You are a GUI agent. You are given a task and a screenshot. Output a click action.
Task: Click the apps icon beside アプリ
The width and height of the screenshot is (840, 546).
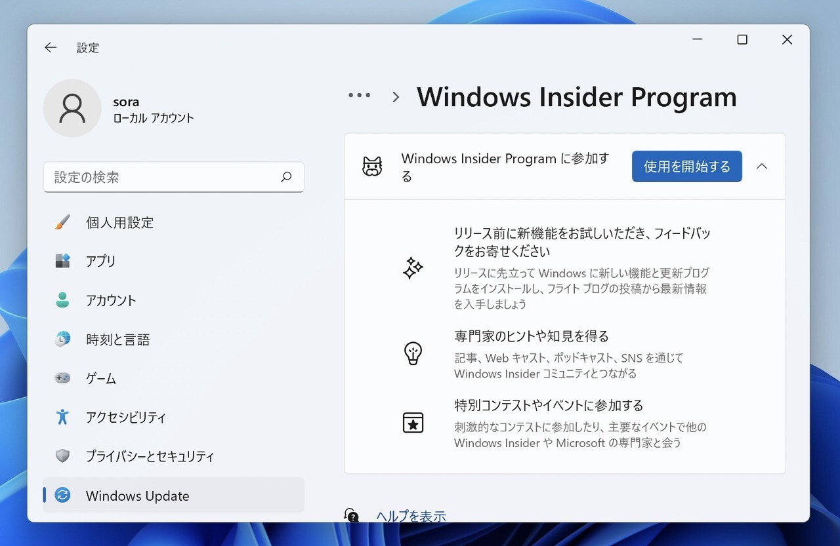[x=62, y=261]
